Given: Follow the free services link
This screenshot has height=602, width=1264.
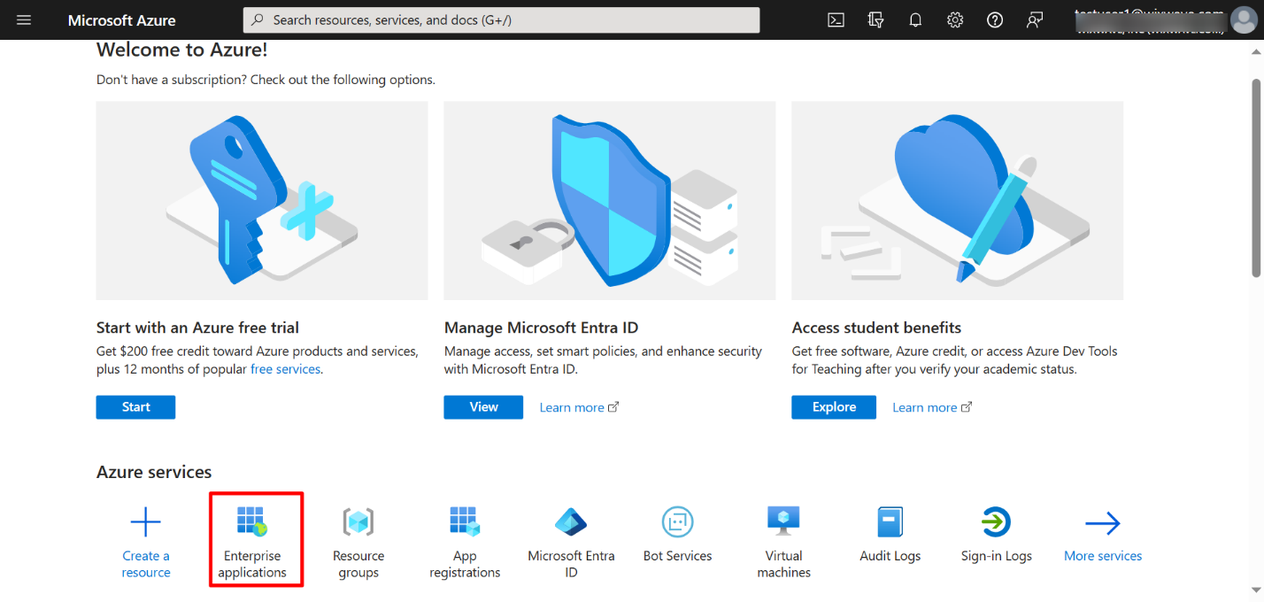Looking at the screenshot, I should (x=285, y=369).
